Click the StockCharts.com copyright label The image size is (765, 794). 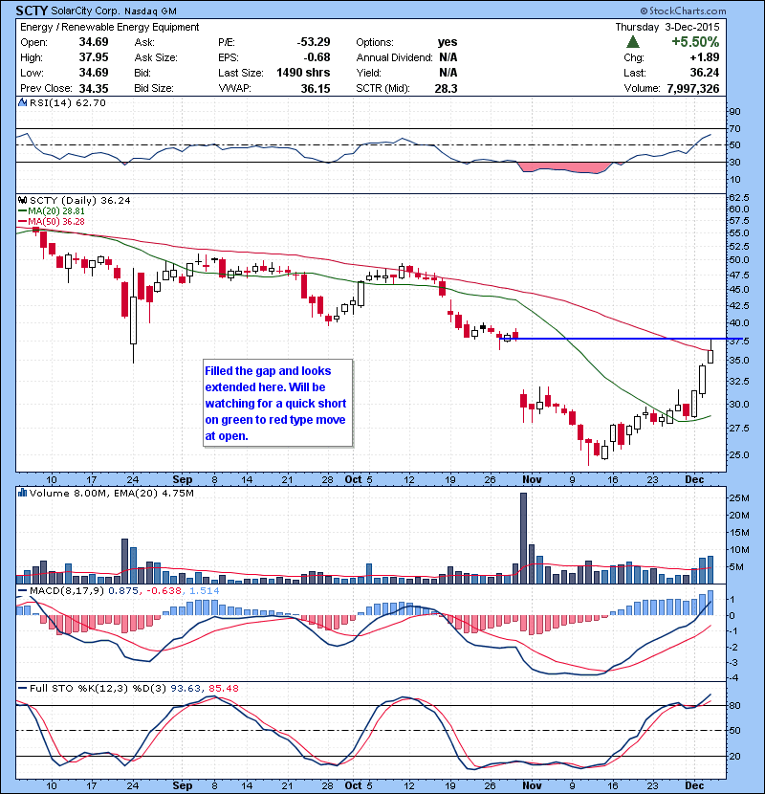pos(683,11)
